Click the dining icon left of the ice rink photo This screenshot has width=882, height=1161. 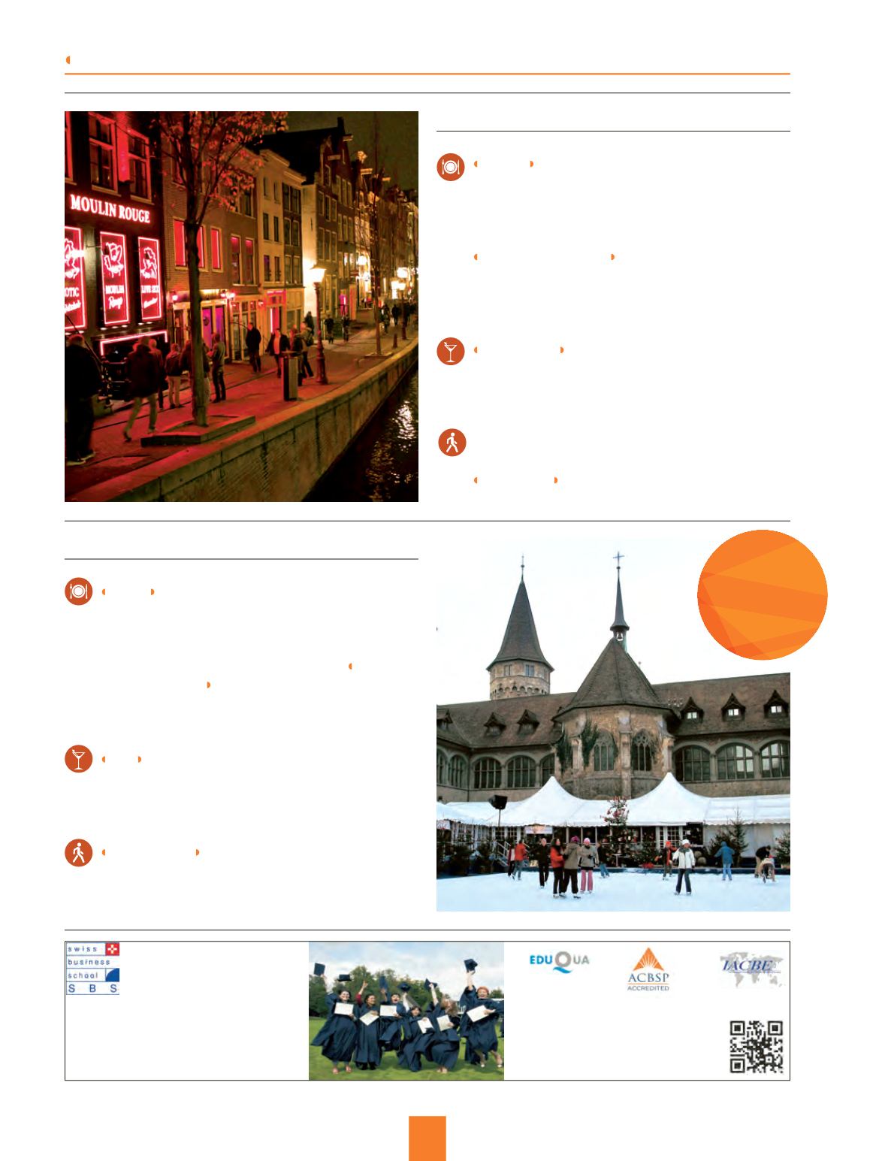79,591
